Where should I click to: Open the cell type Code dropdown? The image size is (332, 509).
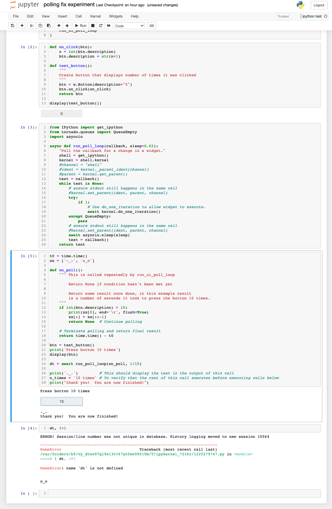click(129, 26)
